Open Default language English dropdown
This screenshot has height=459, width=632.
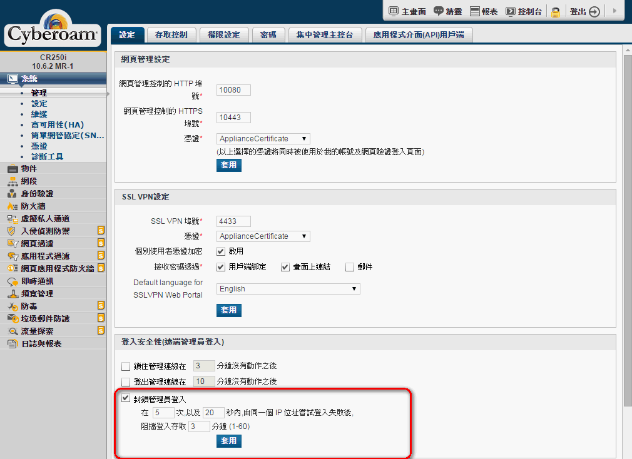coord(288,289)
